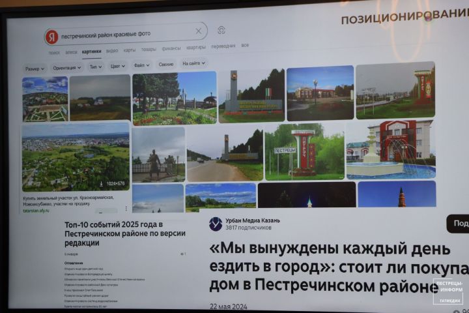Switch to the алиса tab
This screenshot has height=313, width=469.
coord(71,52)
